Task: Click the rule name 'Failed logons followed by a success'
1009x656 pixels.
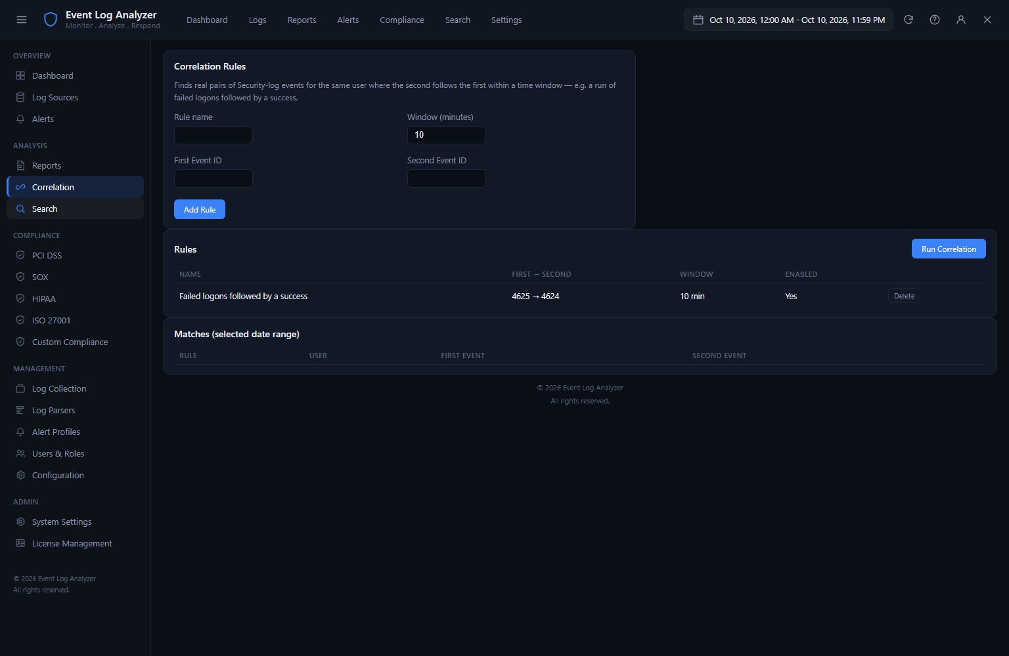Action: [243, 297]
